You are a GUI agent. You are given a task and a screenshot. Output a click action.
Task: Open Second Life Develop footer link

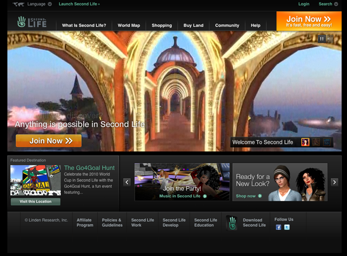tap(174, 222)
